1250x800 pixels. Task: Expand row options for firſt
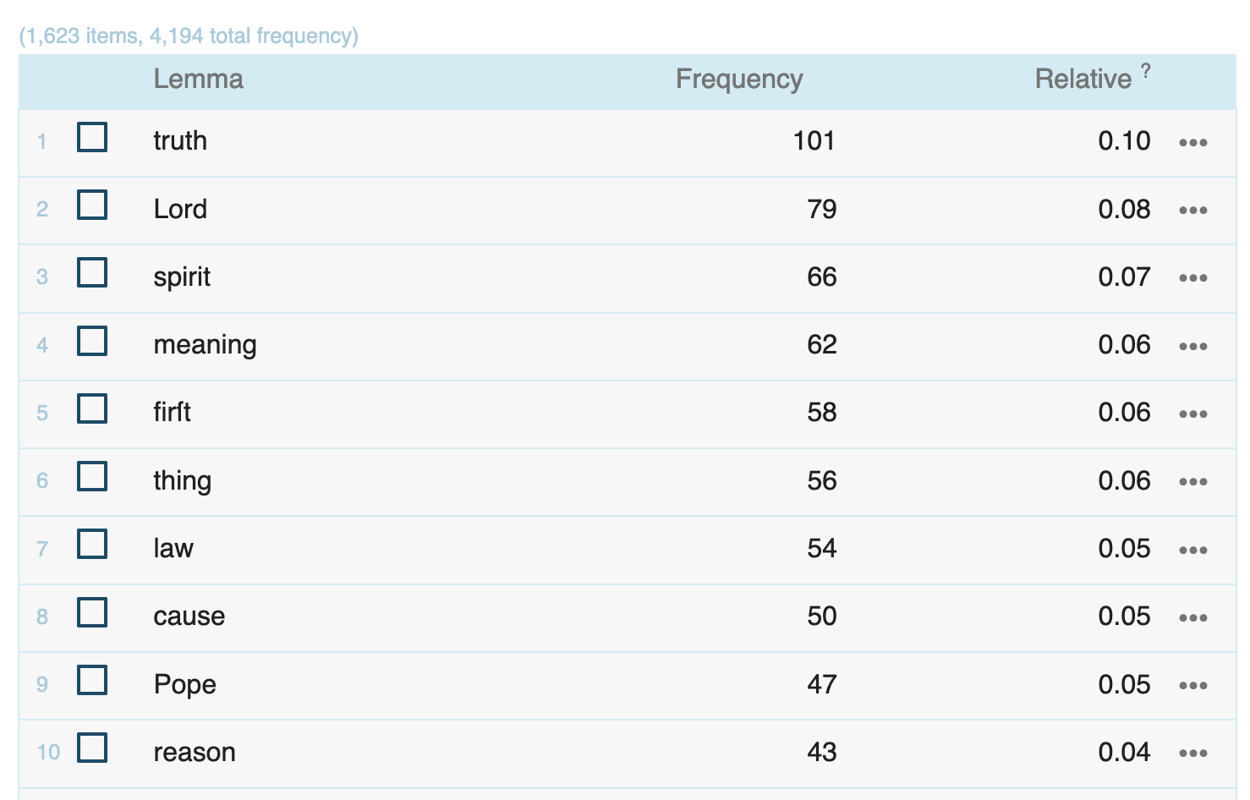point(1192,414)
